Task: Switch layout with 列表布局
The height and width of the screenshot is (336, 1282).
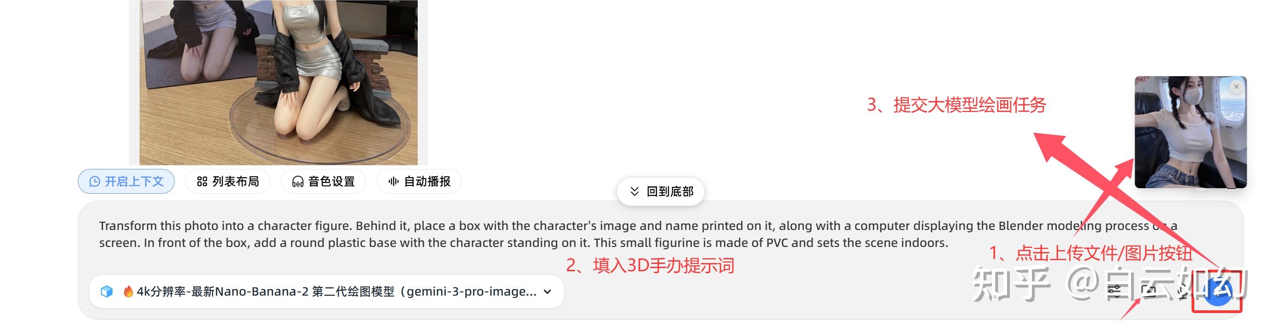Action: click(228, 181)
